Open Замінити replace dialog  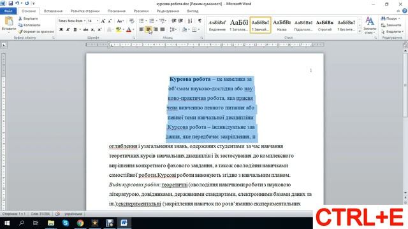click(x=391, y=25)
